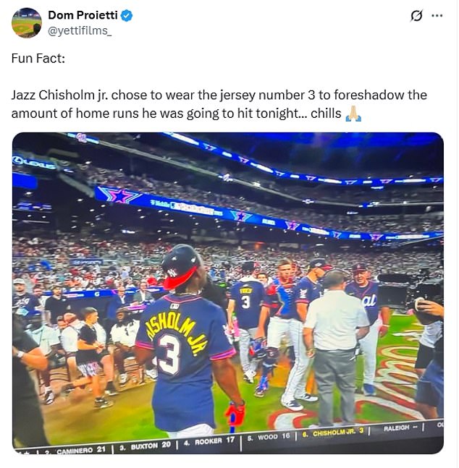459x468 pixels.
Task: Click the praying hands emoji
Action: pyautogui.click(x=353, y=114)
